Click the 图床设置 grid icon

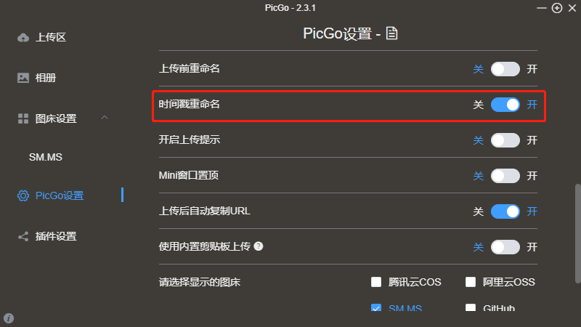23,118
